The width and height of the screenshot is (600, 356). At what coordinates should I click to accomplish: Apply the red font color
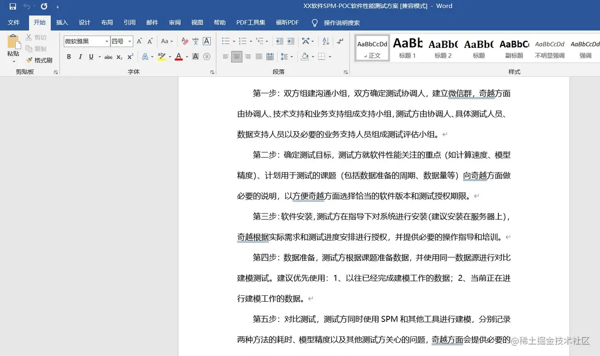[x=179, y=57]
